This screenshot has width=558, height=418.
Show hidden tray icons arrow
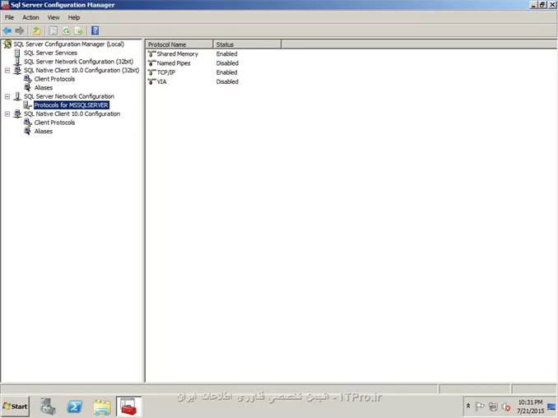[x=468, y=406]
